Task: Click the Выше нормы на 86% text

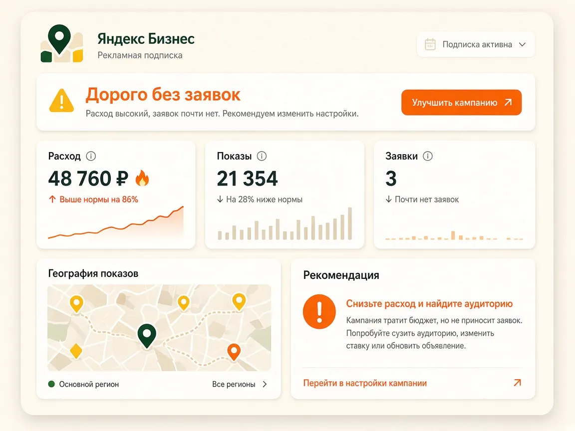Action: click(x=99, y=200)
